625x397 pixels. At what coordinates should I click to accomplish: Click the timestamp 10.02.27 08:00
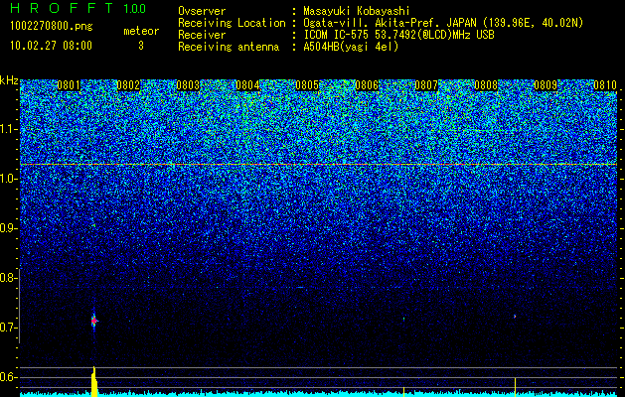[x=51, y=46]
